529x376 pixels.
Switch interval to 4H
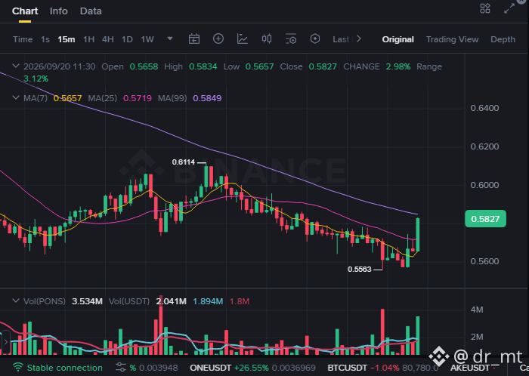[x=107, y=39]
